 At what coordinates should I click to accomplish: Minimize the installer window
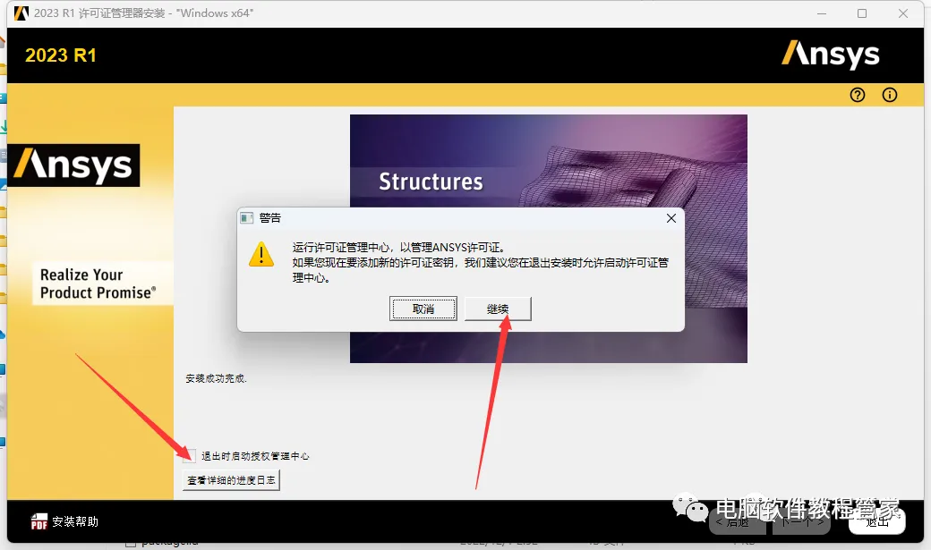[822, 13]
